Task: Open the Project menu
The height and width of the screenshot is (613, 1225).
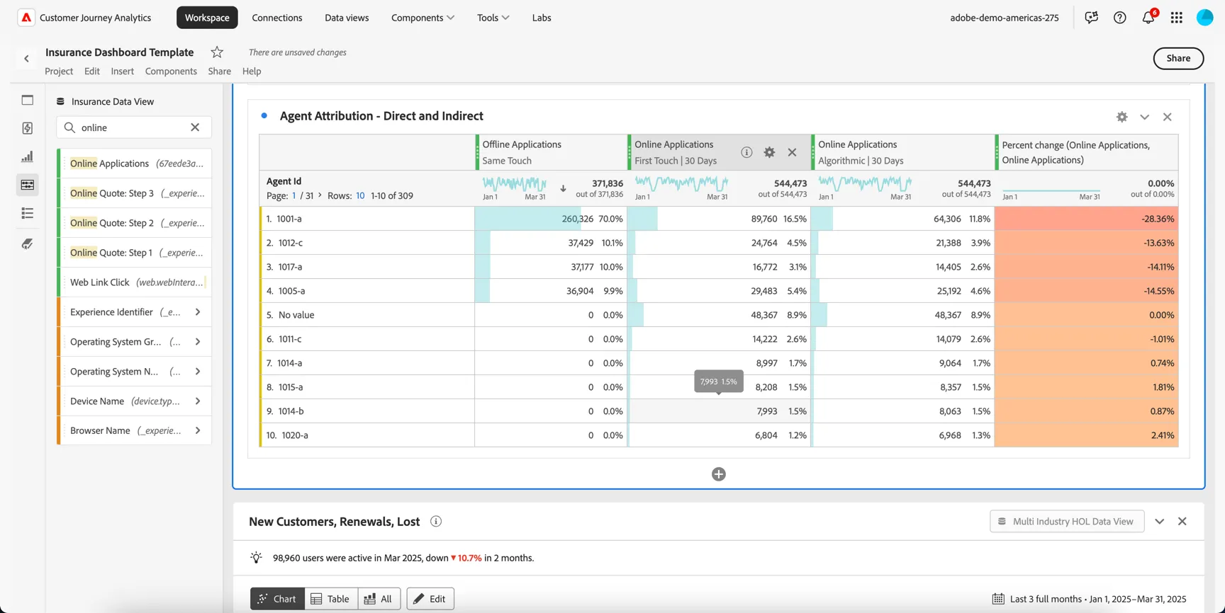Action: 59,71
